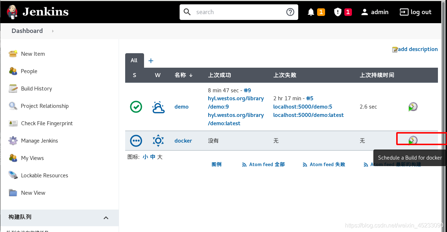Screen dimensions: 447x232
Task: Open Check File Fingerprint link
Action: coord(47,123)
